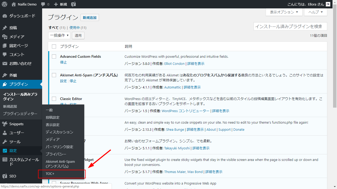Select パーマリンク設定 in settings submenu
The height and width of the screenshot is (189, 337).
60,147
